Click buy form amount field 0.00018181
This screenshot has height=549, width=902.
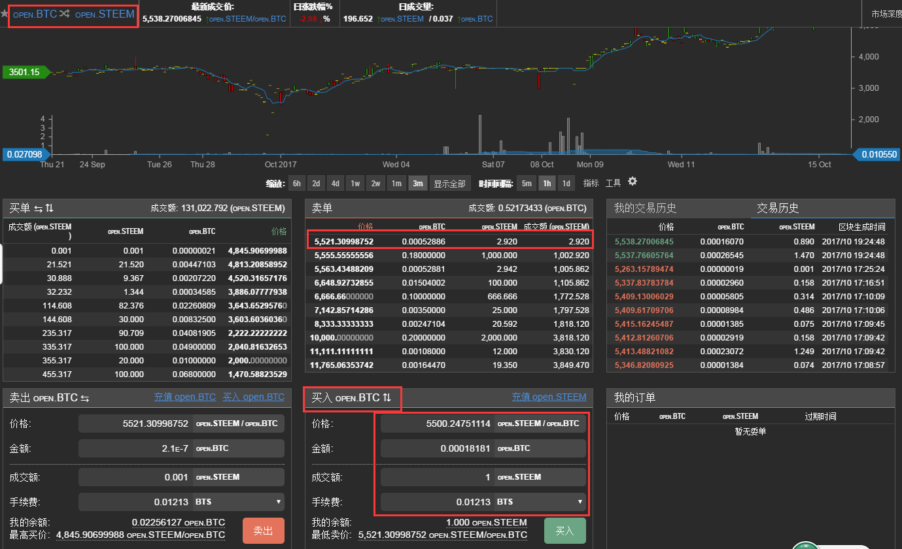pyautogui.click(x=437, y=448)
